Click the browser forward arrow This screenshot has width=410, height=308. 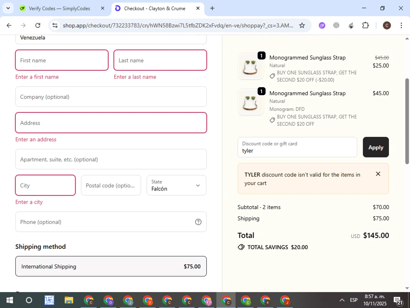[23, 25]
